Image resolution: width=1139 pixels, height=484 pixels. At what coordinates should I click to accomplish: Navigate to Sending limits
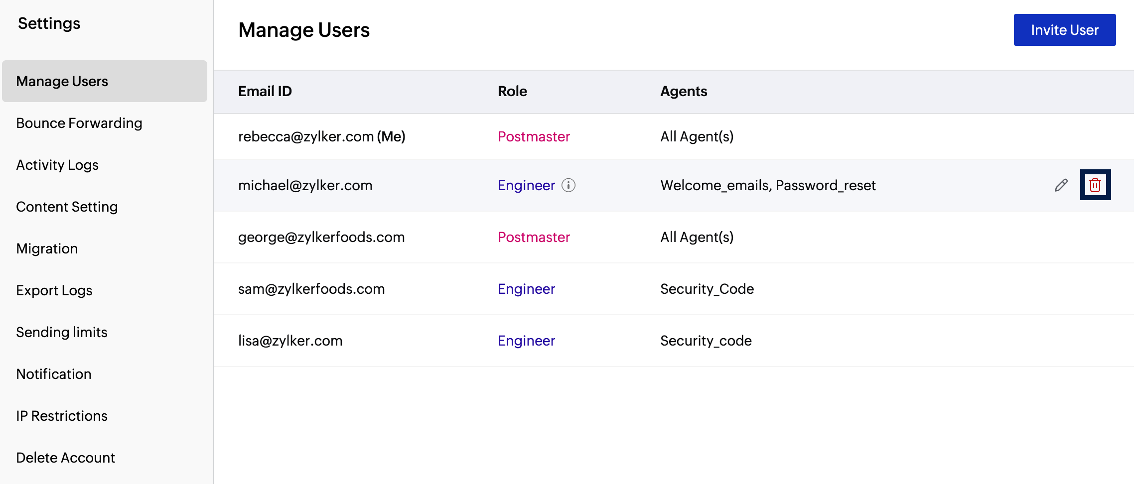(x=62, y=332)
